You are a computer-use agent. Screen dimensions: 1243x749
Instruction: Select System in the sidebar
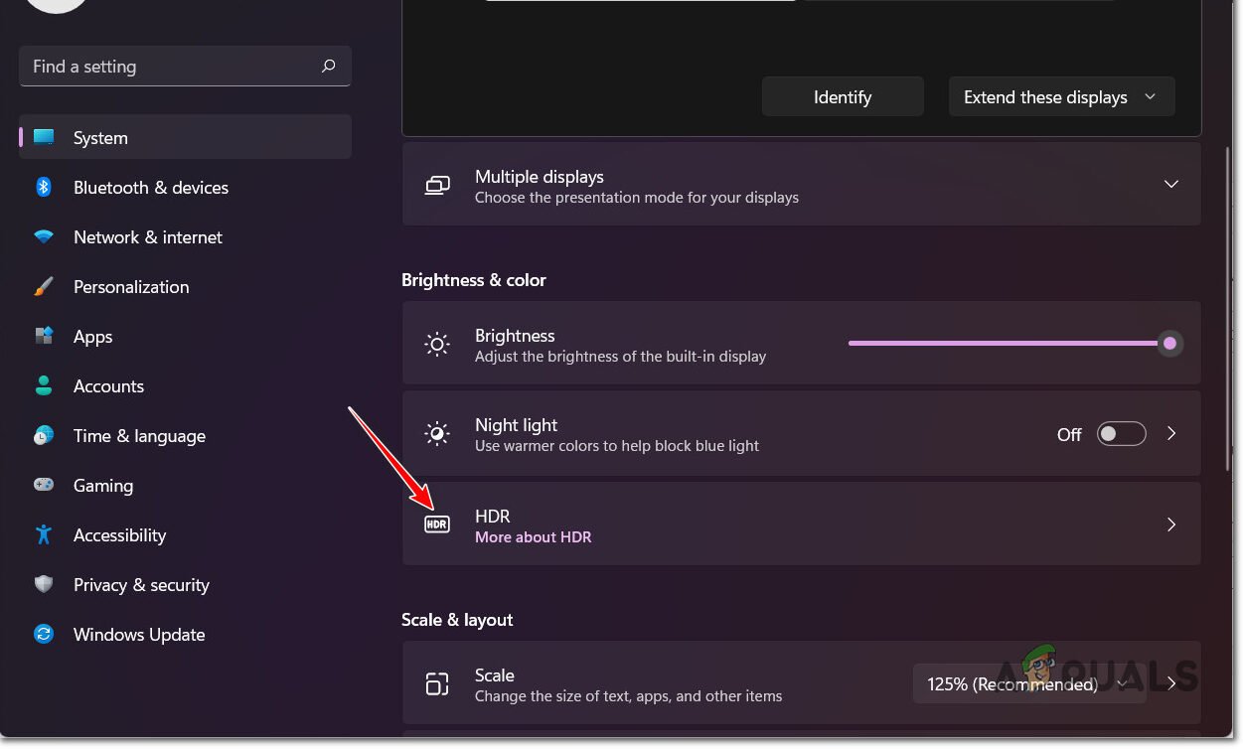click(x=100, y=138)
